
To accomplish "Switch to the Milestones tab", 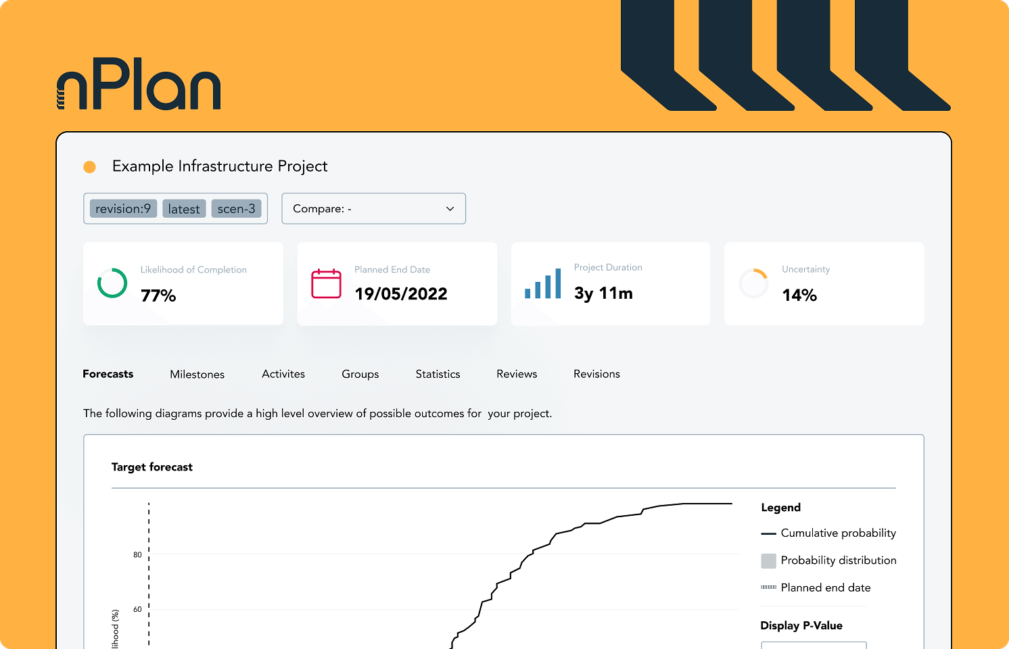I will click(197, 375).
